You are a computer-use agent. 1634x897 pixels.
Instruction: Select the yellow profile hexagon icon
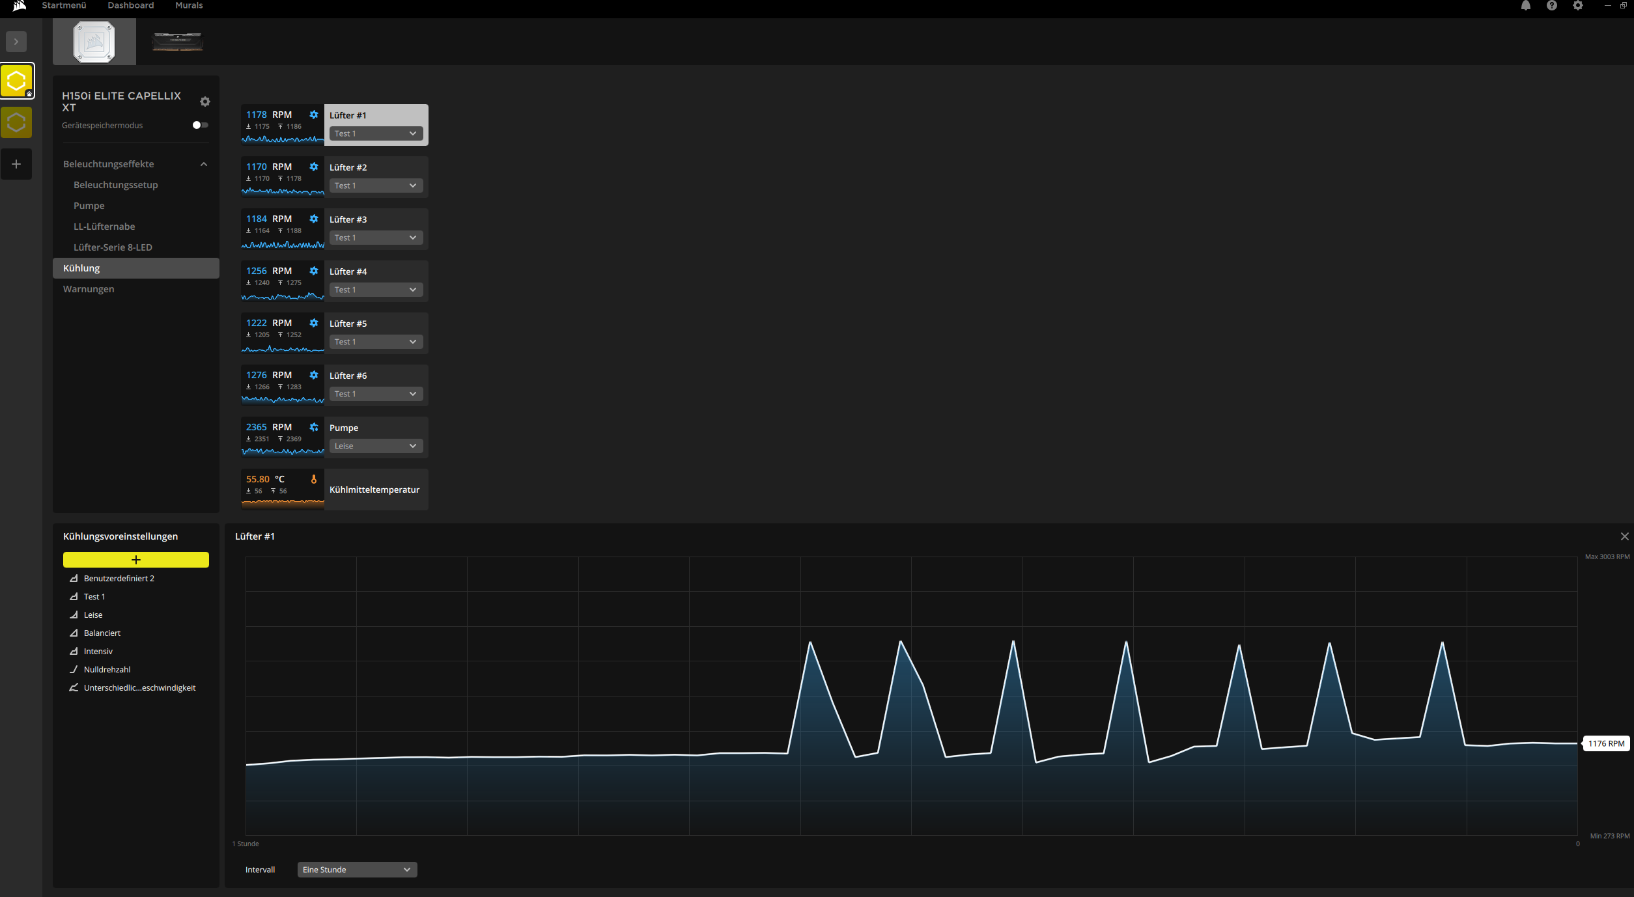[x=17, y=81]
